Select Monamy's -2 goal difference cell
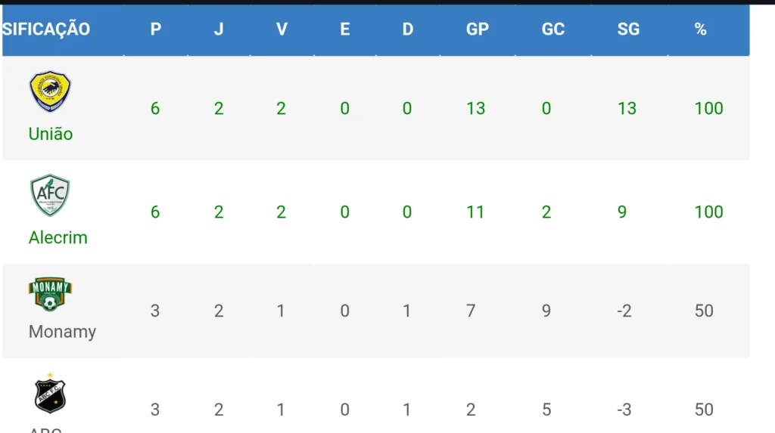This screenshot has height=433, width=775. coord(624,311)
